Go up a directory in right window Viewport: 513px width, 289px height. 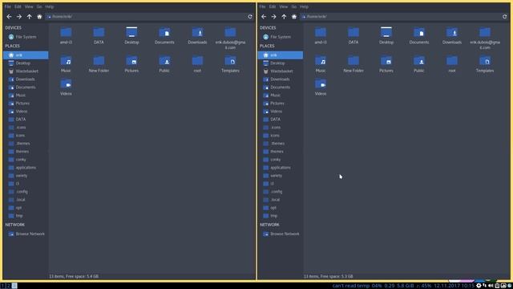pos(284,16)
